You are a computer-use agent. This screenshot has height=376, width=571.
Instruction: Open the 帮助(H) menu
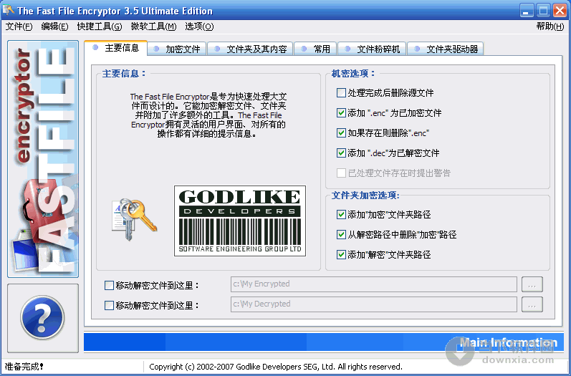(550, 26)
